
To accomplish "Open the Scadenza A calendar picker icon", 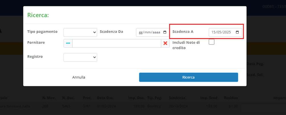I will tap(237, 33).
